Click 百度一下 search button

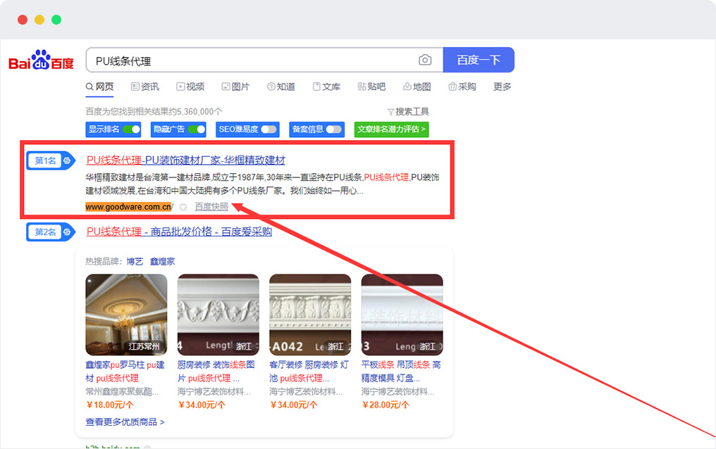click(479, 60)
